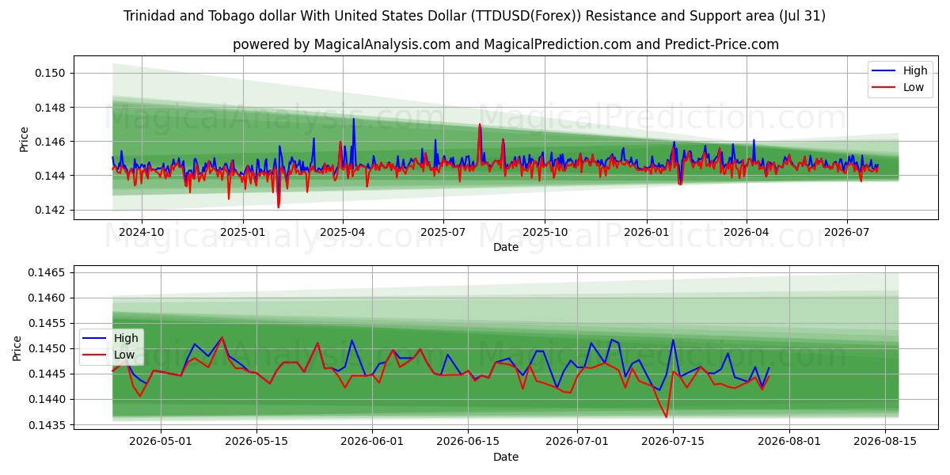Click the 2025-01 date tick label
Viewport: 950px width, 475px height.
[x=242, y=233]
